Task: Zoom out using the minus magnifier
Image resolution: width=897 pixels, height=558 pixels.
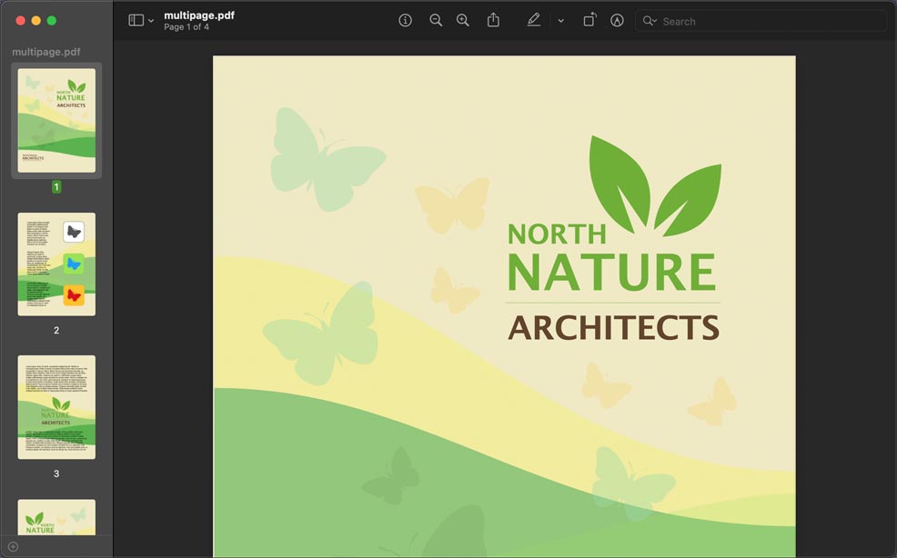Action: pyautogui.click(x=436, y=21)
